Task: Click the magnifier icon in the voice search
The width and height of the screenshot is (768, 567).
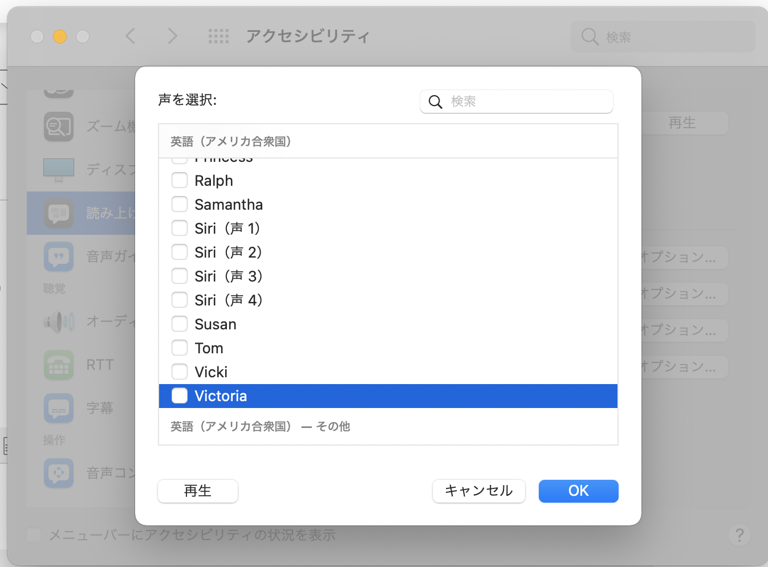Action: 436,102
